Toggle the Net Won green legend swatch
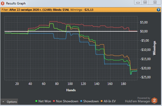Screen dimensions: 162x106 click(x=36, y=101)
